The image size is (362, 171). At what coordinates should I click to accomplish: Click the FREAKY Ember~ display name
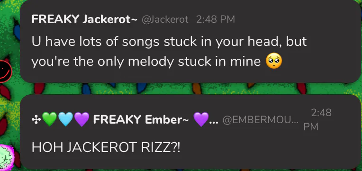pyautogui.click(x=141, y=119)
